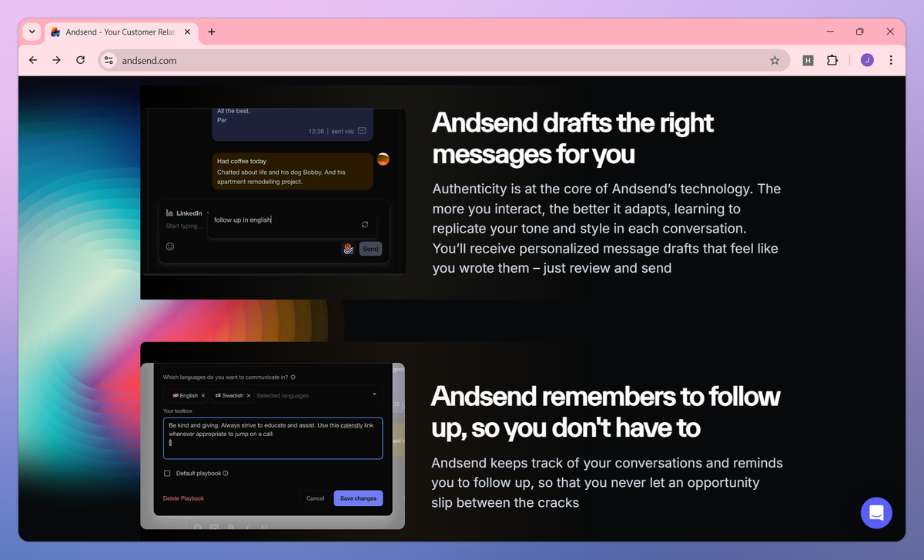This screenshot has width=924, height=560.
Task: Toggle the Default playbook checkbox
Action: click(167, 474)
